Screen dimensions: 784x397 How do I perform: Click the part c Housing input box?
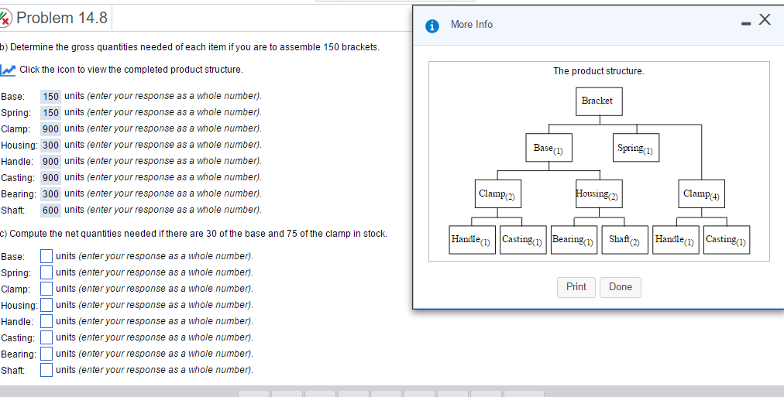46,305
